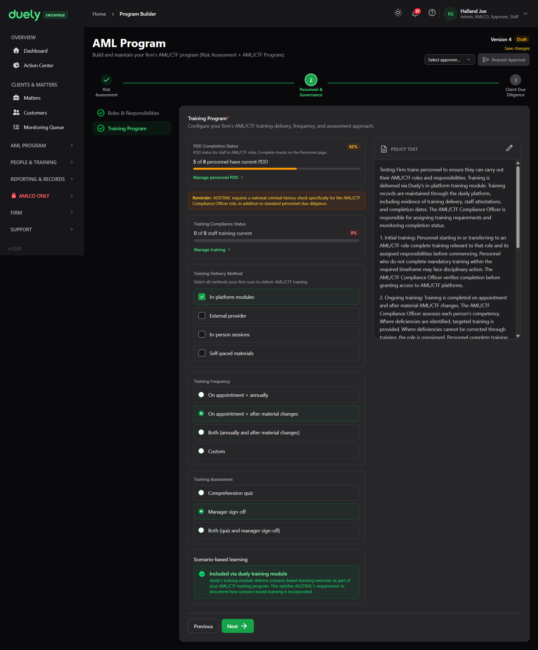The width and height of the screenshot is (538, 650).
Task: Expand the REPORTING & RECORDS sidebar section
Action: coord(42,179)
